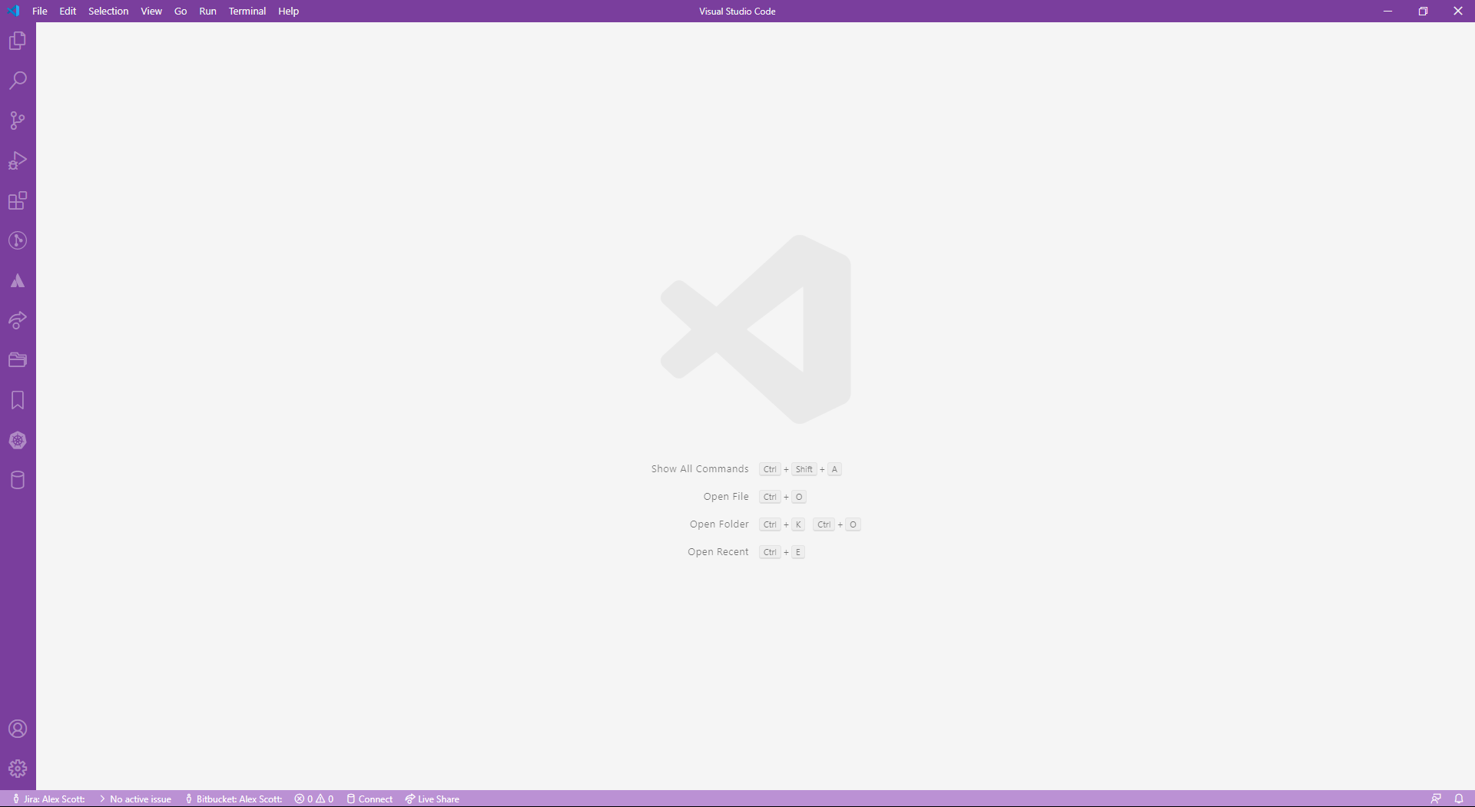
Task: Open the Search view icon
Action: 18,81
